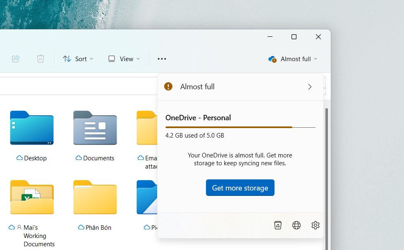Image resolution: width=404 pixels, height=250 pixels.
Task: Open the See more ellipsis menu
Action: (161, 59)
